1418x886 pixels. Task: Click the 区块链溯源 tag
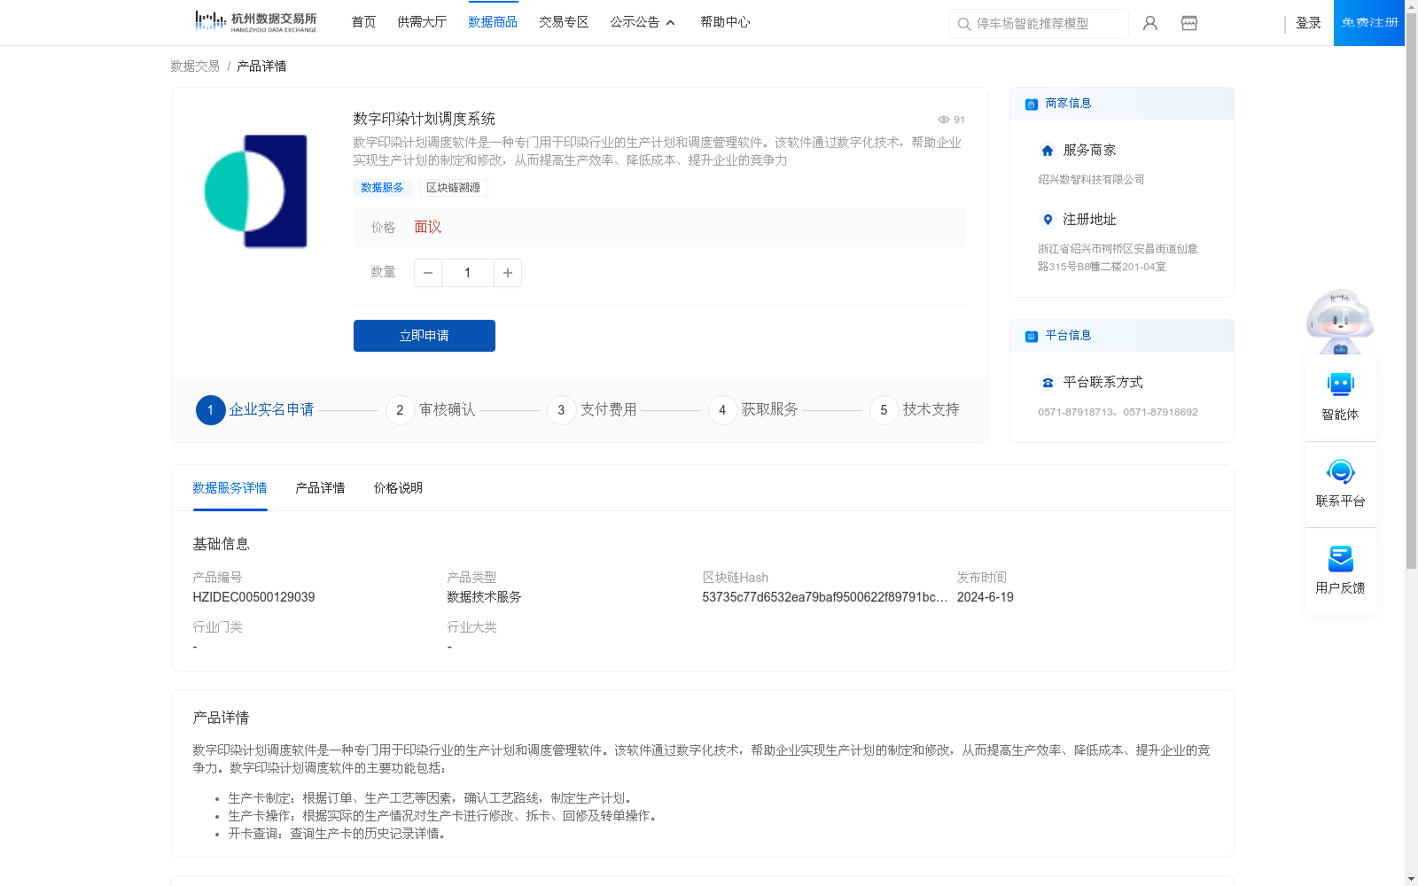tap(453, 188)
